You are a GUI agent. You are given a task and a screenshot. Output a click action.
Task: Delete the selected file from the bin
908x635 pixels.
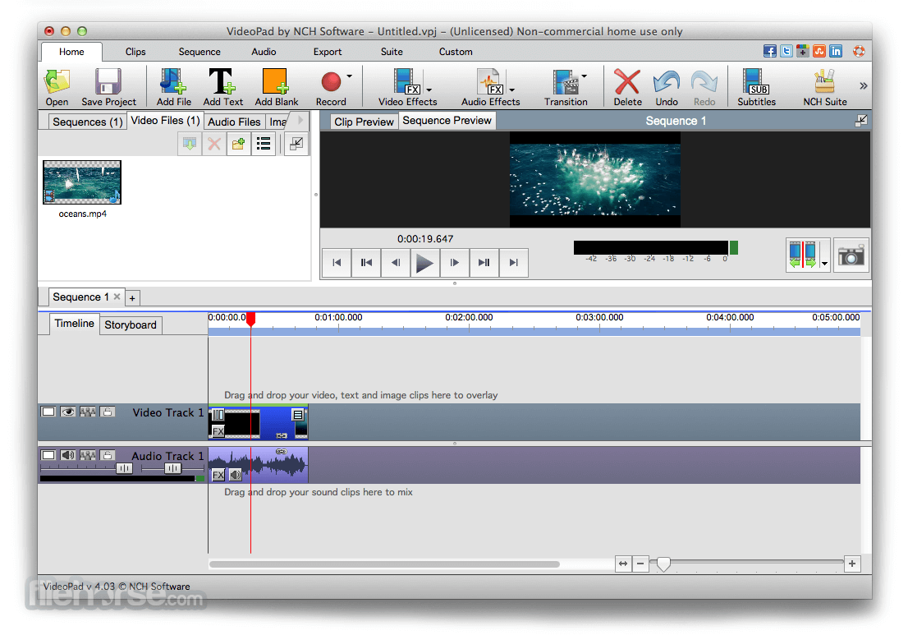(x=213, y=144)
